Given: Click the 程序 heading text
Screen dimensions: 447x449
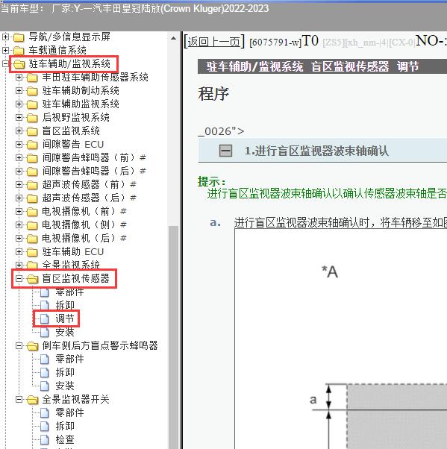Looking at the screenshot, I should click(213, 94).
